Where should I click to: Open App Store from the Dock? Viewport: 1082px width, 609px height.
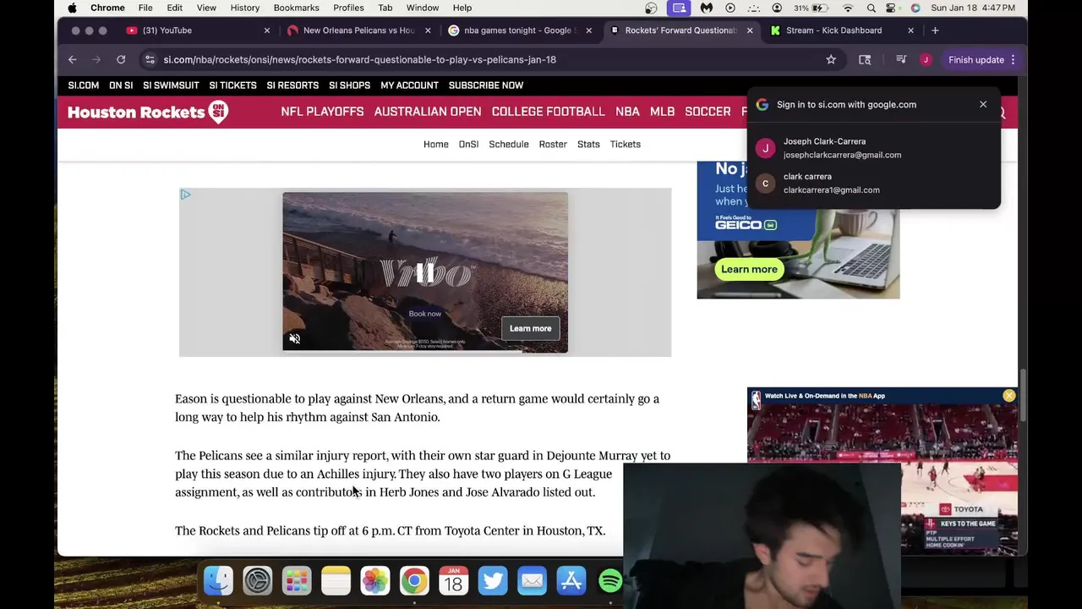tap(571, 580)
